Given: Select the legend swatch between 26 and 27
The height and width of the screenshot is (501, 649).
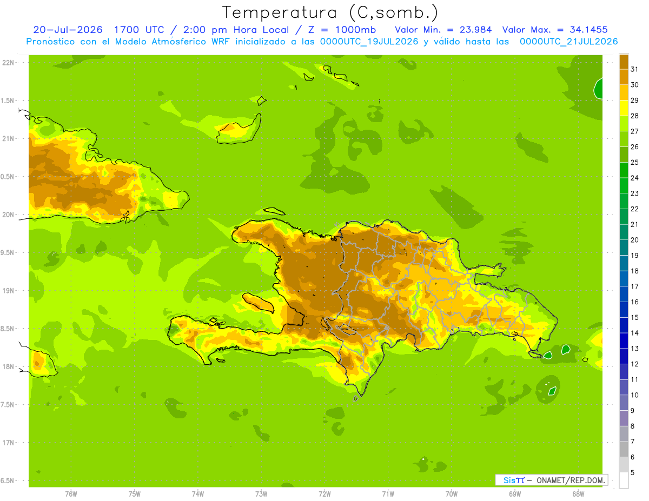Looking at the screenshot, I should (624, 139).
